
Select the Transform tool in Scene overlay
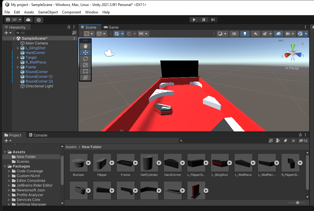click(x=86, y=77)
